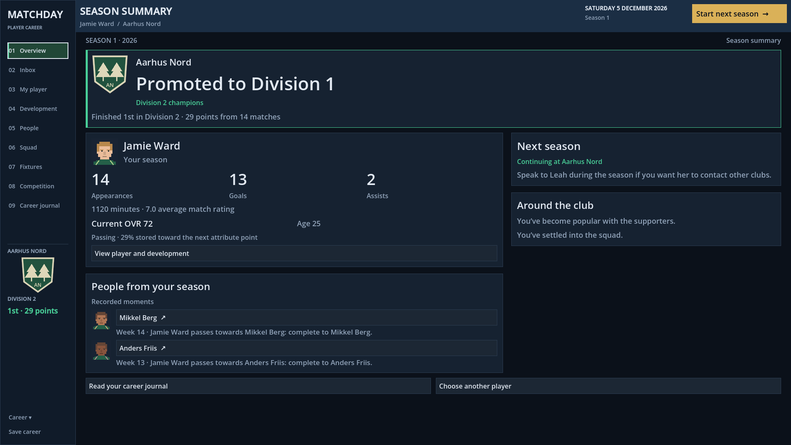This screenshot has height=445, width=791.
Task: Open the Competition section
Action: [38, 186]
